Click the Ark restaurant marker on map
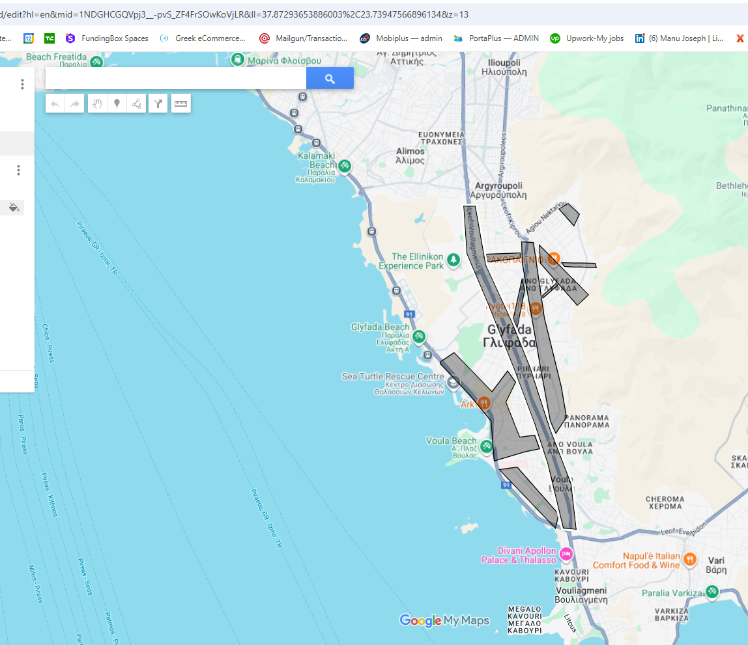 tap(483, 404)
